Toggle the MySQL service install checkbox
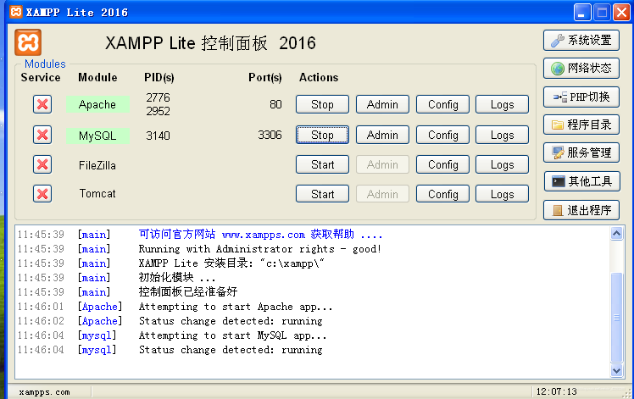Viewport: 634px width, 399px height. pos(42,135)
